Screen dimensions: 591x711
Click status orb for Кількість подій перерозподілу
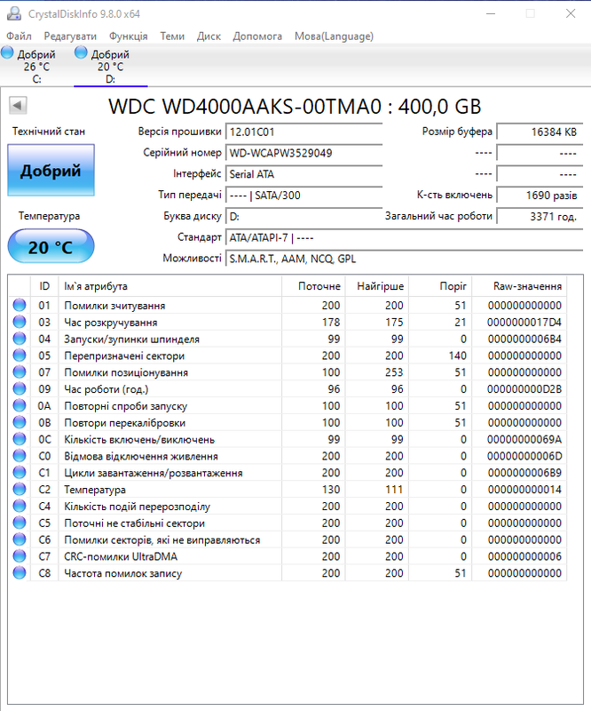tap(20, 506)
